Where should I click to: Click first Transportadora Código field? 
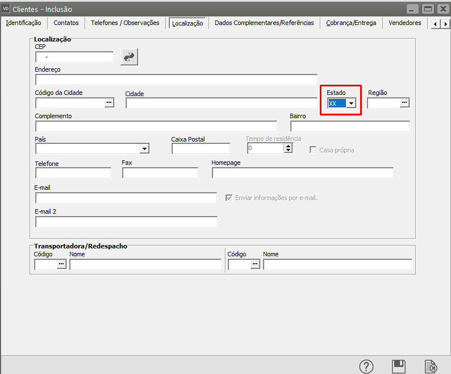pos(46,264)
